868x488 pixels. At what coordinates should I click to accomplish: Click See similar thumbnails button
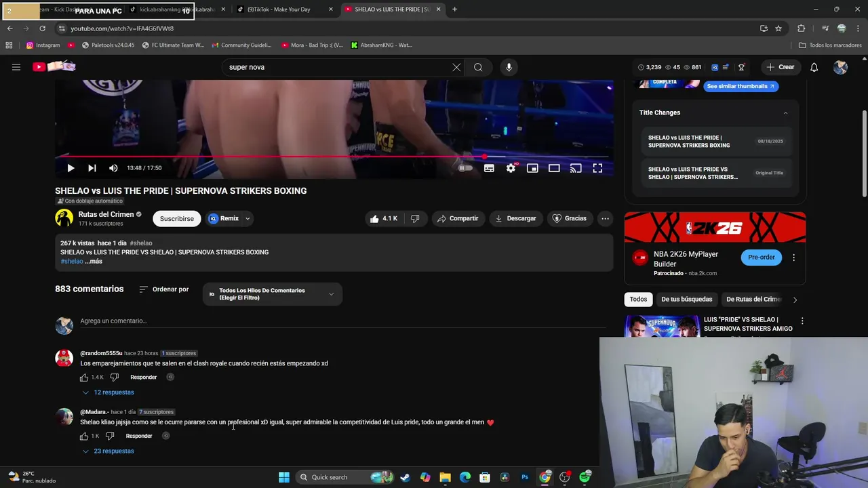[741, 86]
